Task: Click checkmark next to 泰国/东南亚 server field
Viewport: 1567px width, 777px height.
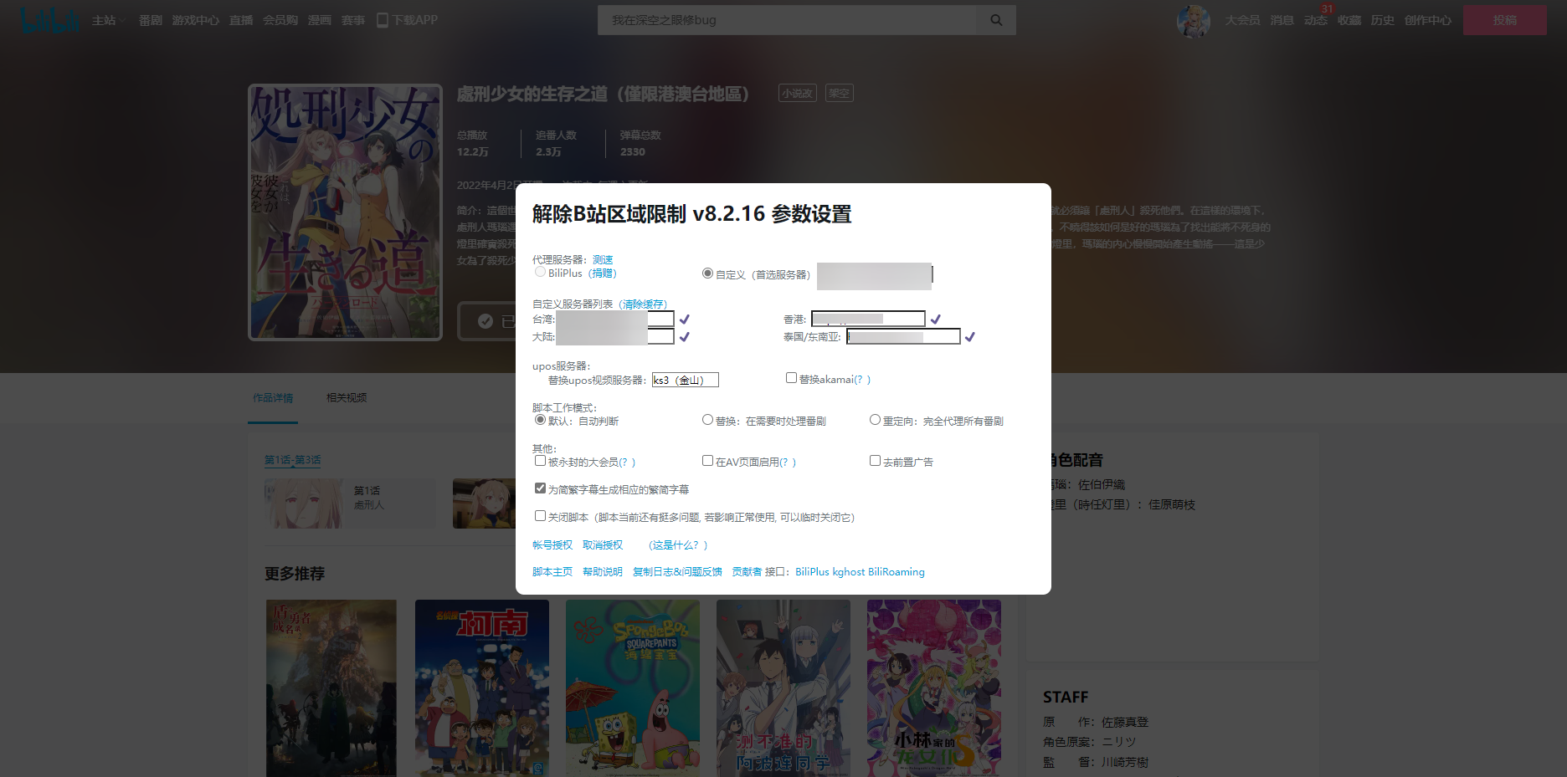Action: tap(970, 337)
